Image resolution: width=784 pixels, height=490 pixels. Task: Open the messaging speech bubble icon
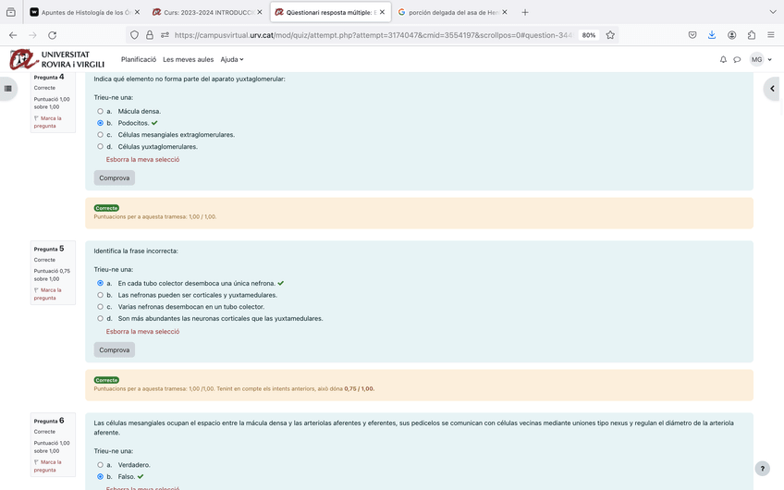click(737, 59)
